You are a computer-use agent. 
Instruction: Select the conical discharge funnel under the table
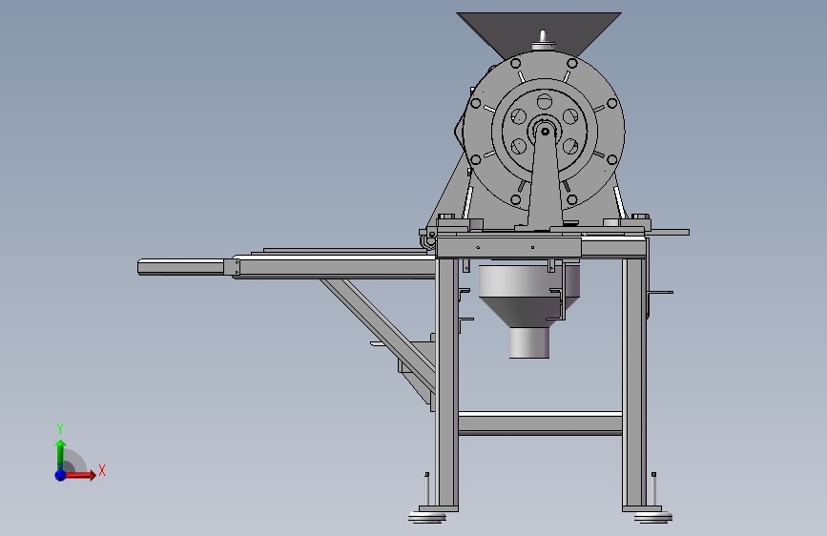529,312
